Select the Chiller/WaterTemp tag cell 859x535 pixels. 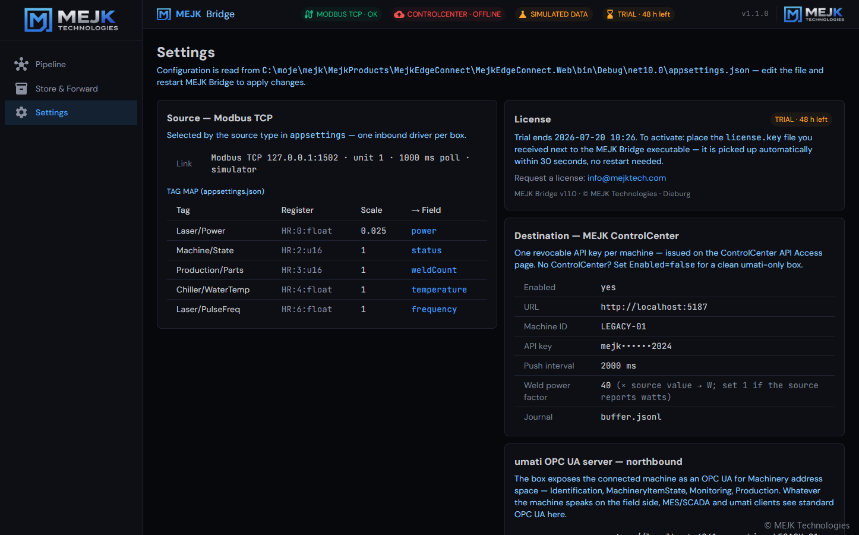tap(213, 289)
